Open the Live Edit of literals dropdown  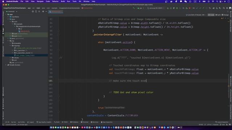[196, 15]
